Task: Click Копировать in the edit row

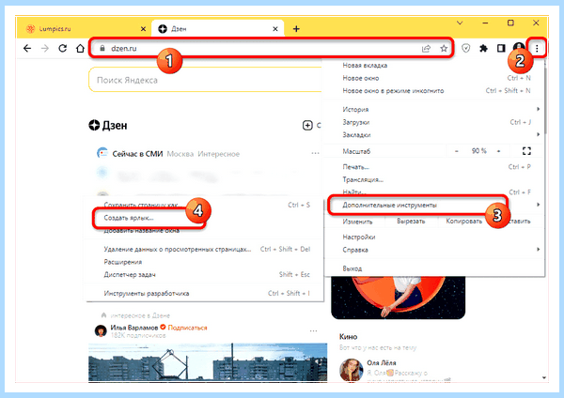Action: pyautogui.click(x=464, y=221)
